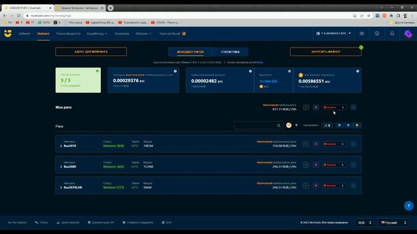Open power mode dropdown for Bes3070LHR
The image size is (417, 234).
tap(334, 186)
